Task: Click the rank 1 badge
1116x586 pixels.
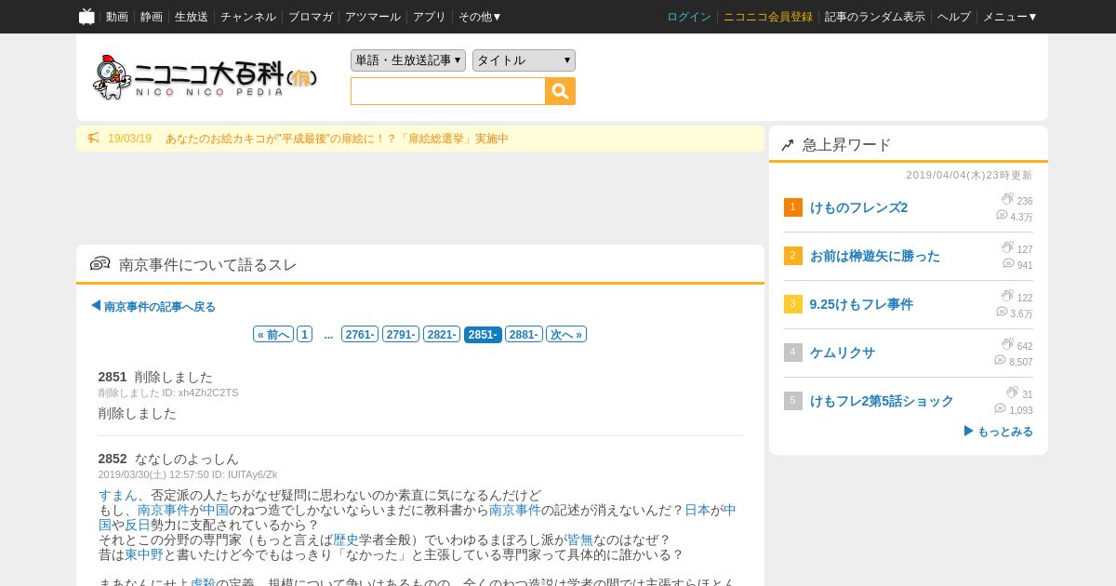Action: [792, 207]
